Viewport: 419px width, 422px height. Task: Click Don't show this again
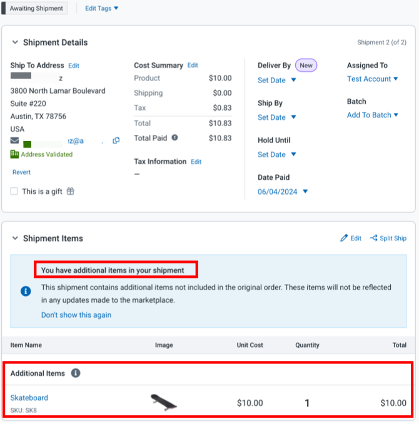76,315
